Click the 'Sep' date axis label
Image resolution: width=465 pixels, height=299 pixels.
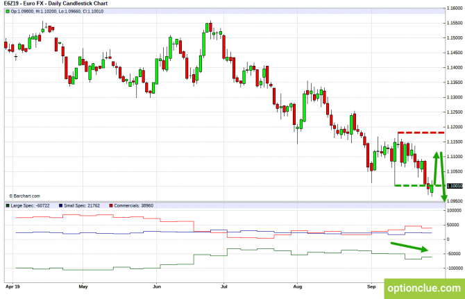tap(371, 287)
